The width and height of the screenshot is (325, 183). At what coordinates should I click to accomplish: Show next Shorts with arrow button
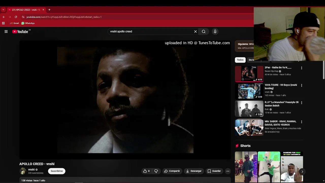302,172
